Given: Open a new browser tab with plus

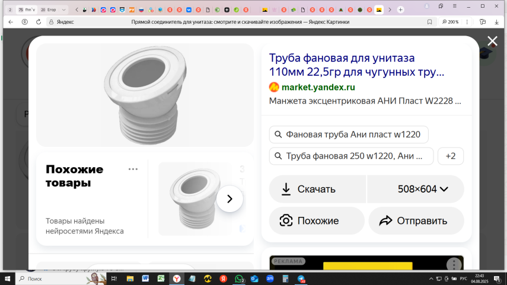Looking at the screenshot, I should tap(401, 9).
